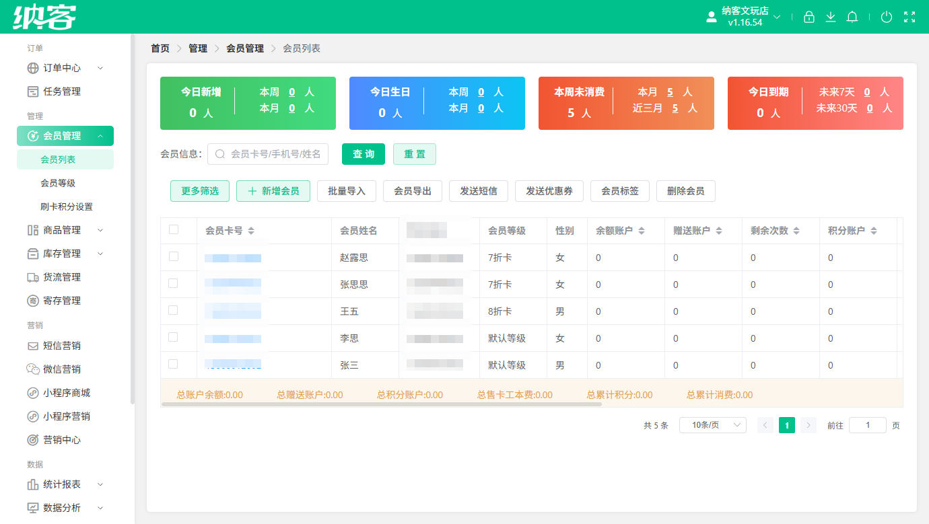Image resolution: width=929 pixels, height=524 pixels.
Task: Sort by 余额账户 column arrows
Action: [642, 231]
